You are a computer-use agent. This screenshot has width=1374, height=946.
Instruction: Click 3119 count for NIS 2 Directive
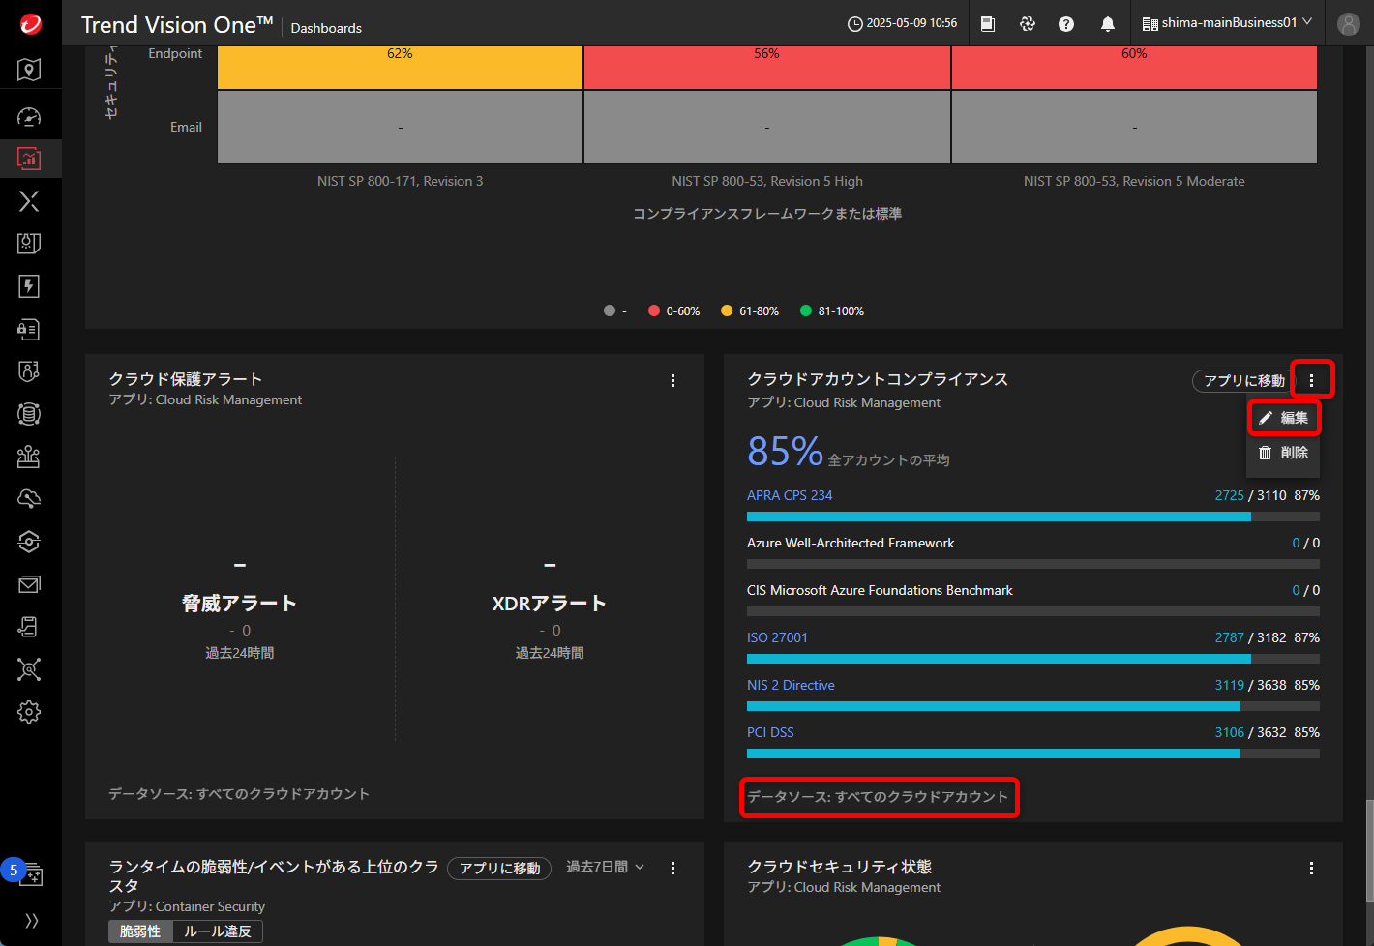click(1230, 685)
